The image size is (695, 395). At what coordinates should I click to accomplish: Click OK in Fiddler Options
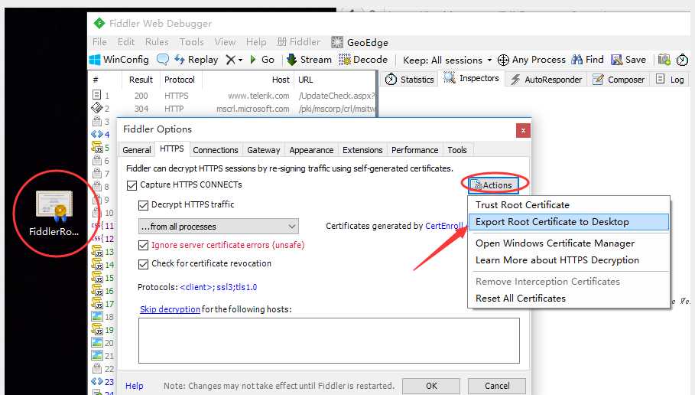point(431,386)
